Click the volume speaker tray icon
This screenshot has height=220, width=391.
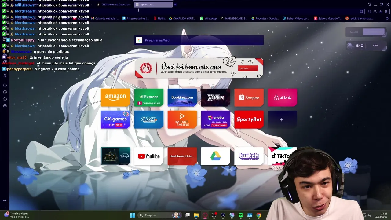coord(369,215)
